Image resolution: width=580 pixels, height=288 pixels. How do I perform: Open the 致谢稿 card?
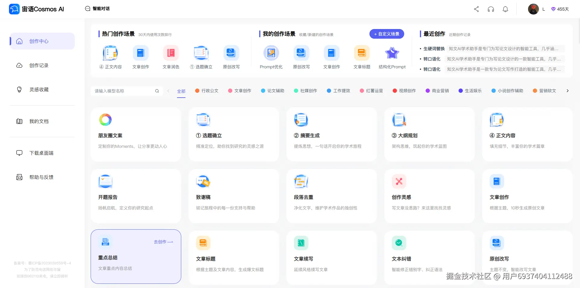(234, 196)
